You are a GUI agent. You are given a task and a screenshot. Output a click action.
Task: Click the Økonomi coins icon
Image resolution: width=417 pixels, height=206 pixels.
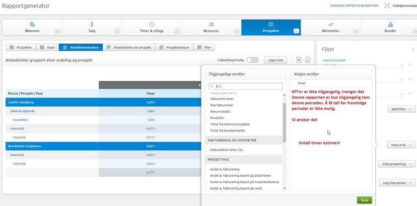click(x=32, y=25)
